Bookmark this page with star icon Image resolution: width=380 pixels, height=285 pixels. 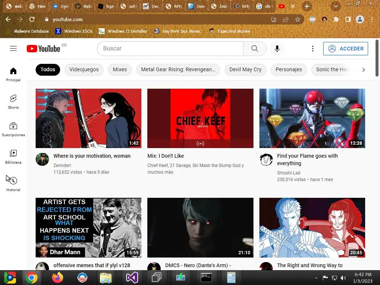[298, 19]
